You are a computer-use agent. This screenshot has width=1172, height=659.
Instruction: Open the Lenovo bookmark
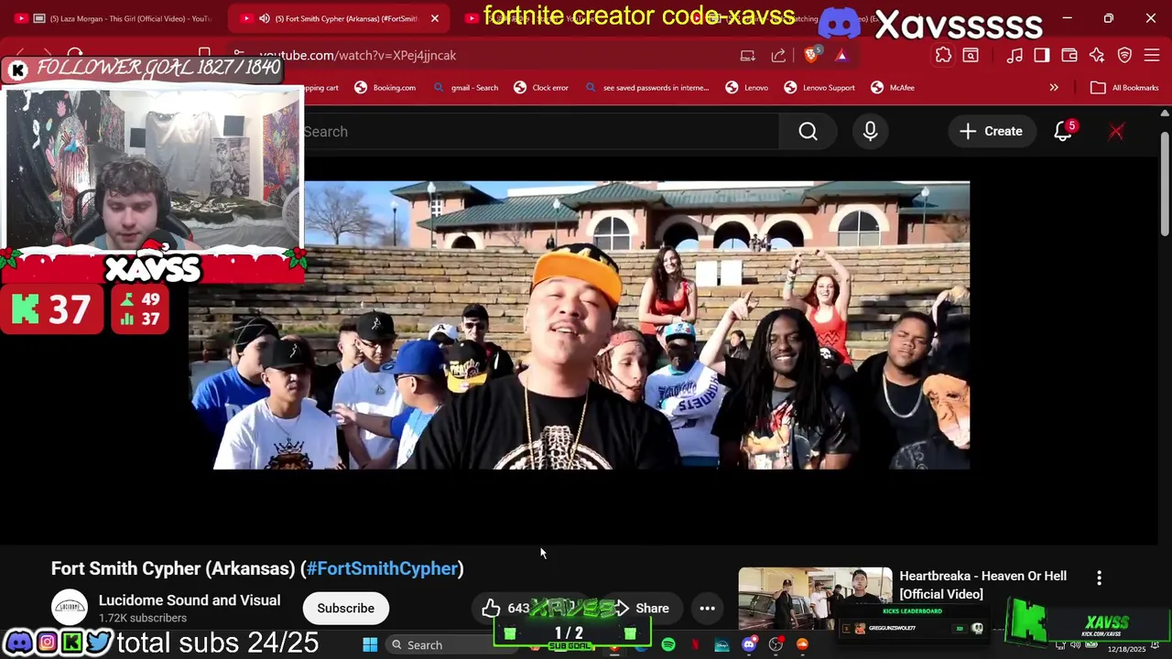(x=747, y=88)
